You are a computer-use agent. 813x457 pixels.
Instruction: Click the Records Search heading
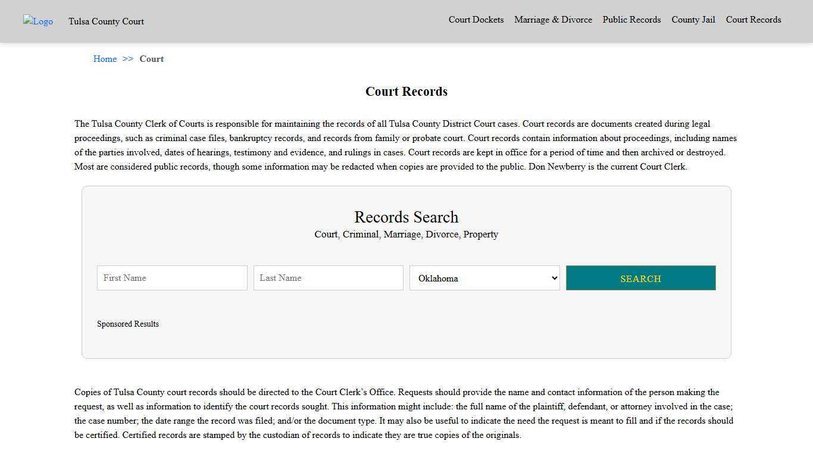(x=406, y=217)
